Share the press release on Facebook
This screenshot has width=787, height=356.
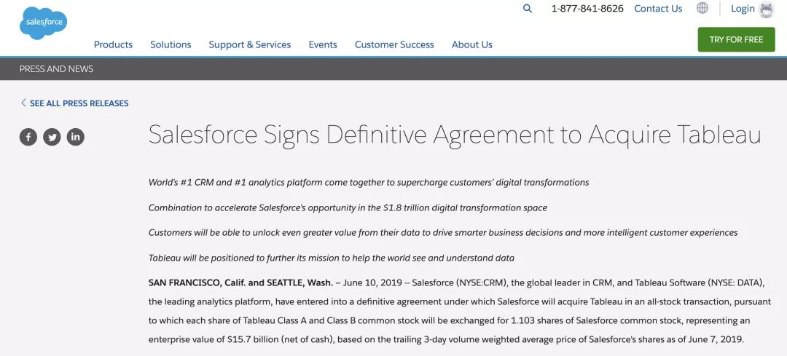pos(28,136)
